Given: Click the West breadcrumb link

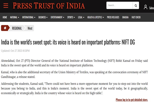Looking at the screenshot, I should 30,28.
